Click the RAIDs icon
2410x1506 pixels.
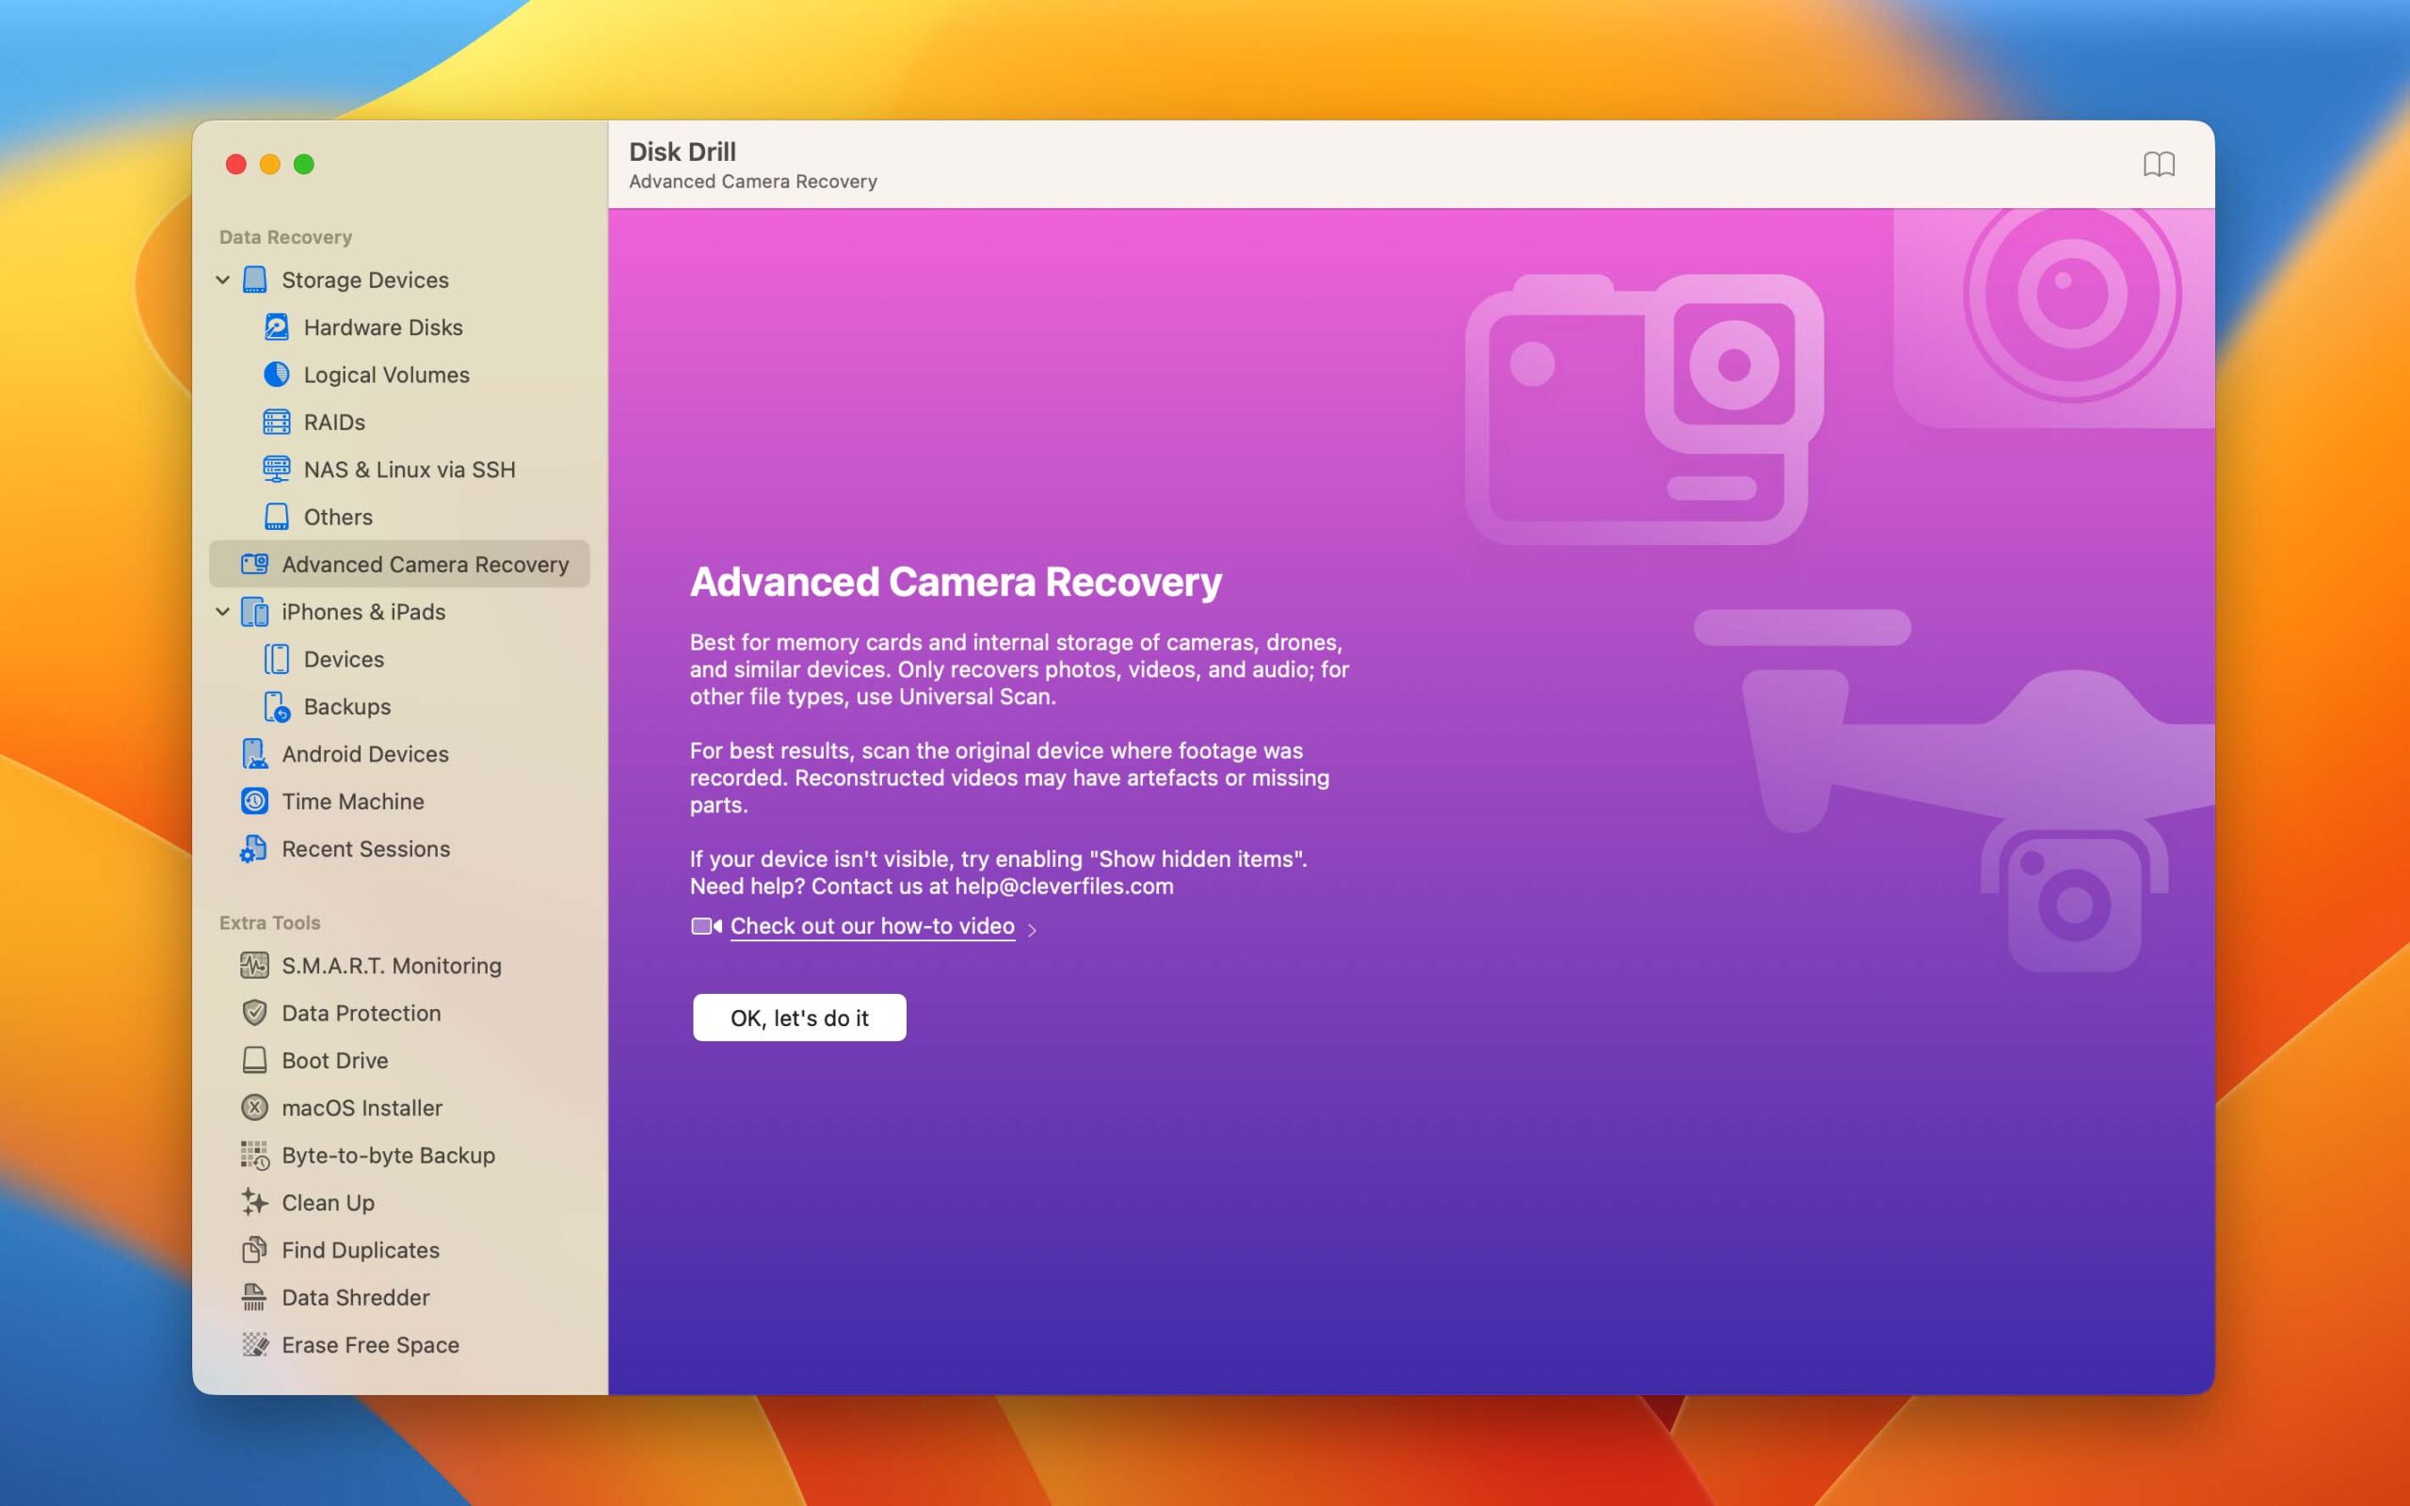(276, 423)
